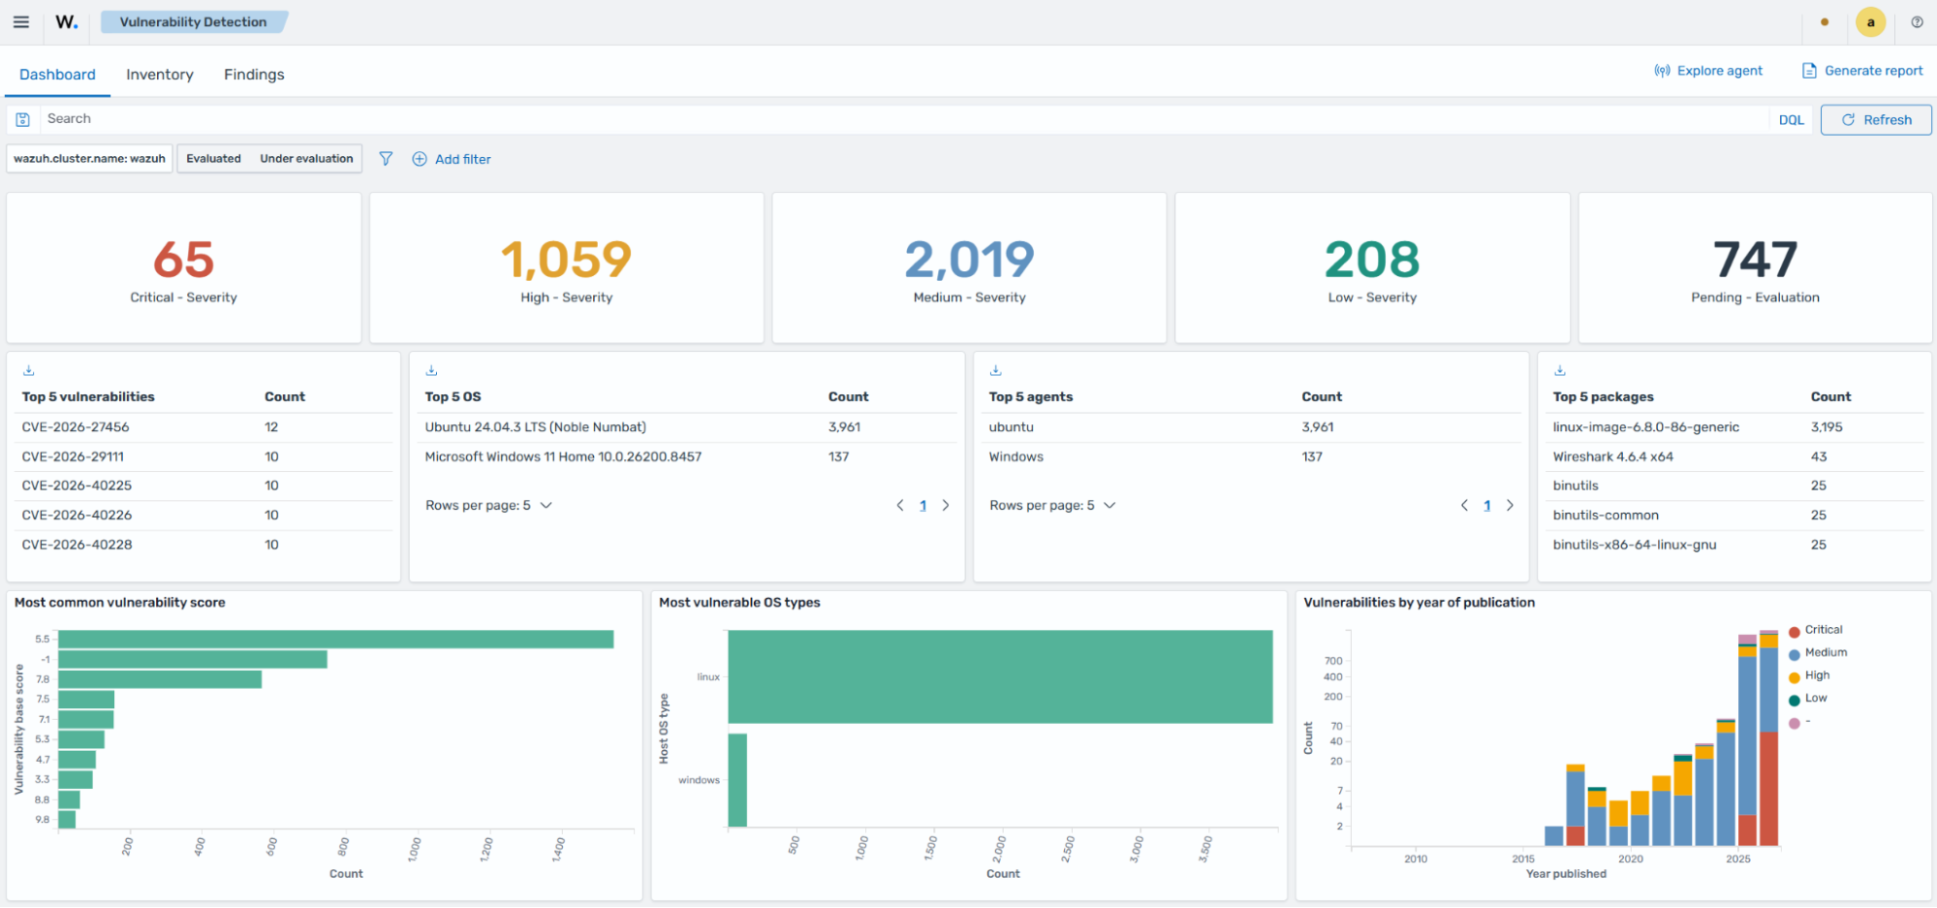Image resolution: width=1937 pixels, height=908 pixels.
Task: Open page 1 link in Top 5 OS
Action: coord(923,505)
